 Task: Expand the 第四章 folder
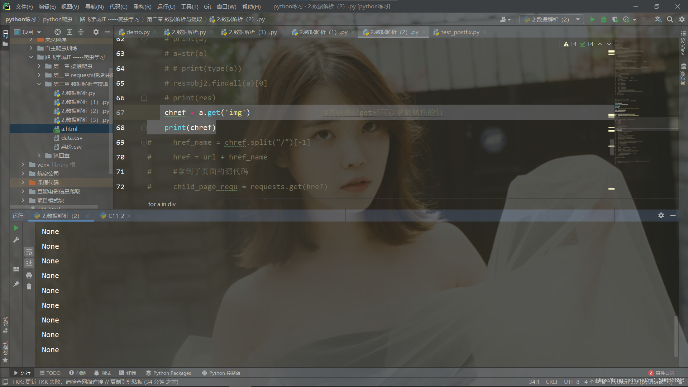39,156
